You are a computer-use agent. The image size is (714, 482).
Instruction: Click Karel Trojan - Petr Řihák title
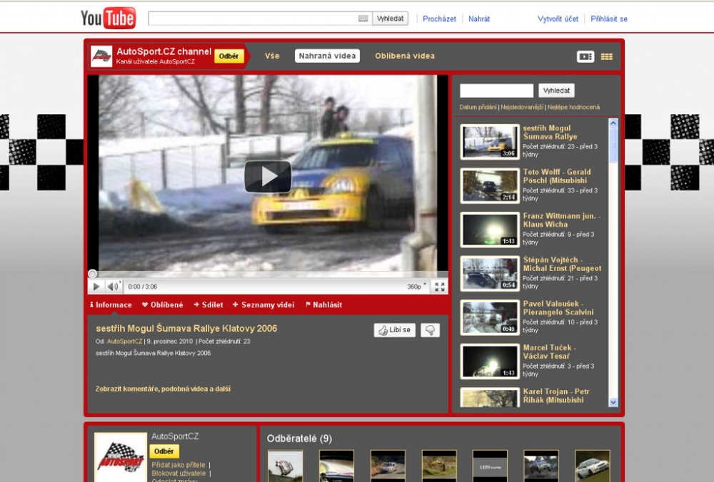click(x=556, y=396)
